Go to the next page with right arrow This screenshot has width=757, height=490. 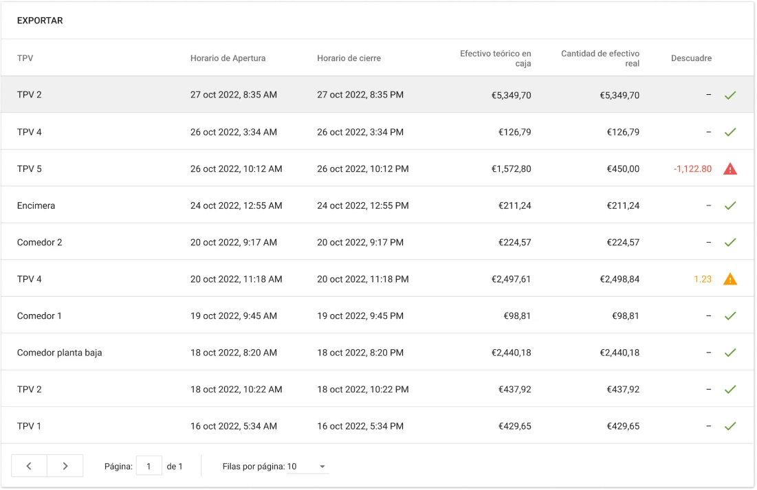pos(65,466)
